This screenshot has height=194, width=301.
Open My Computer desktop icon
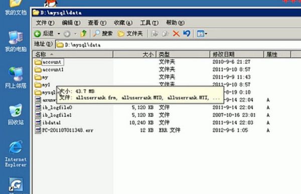tap(16, 41)
